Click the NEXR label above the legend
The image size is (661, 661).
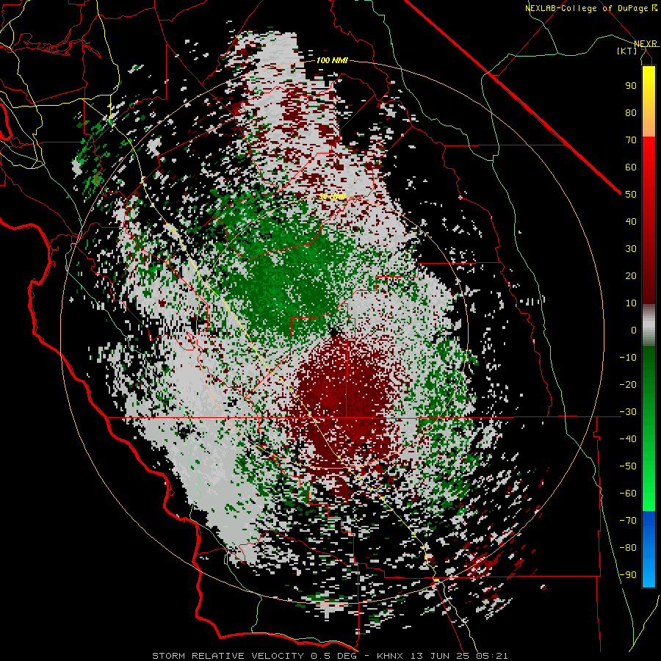[x=646, y=43]
